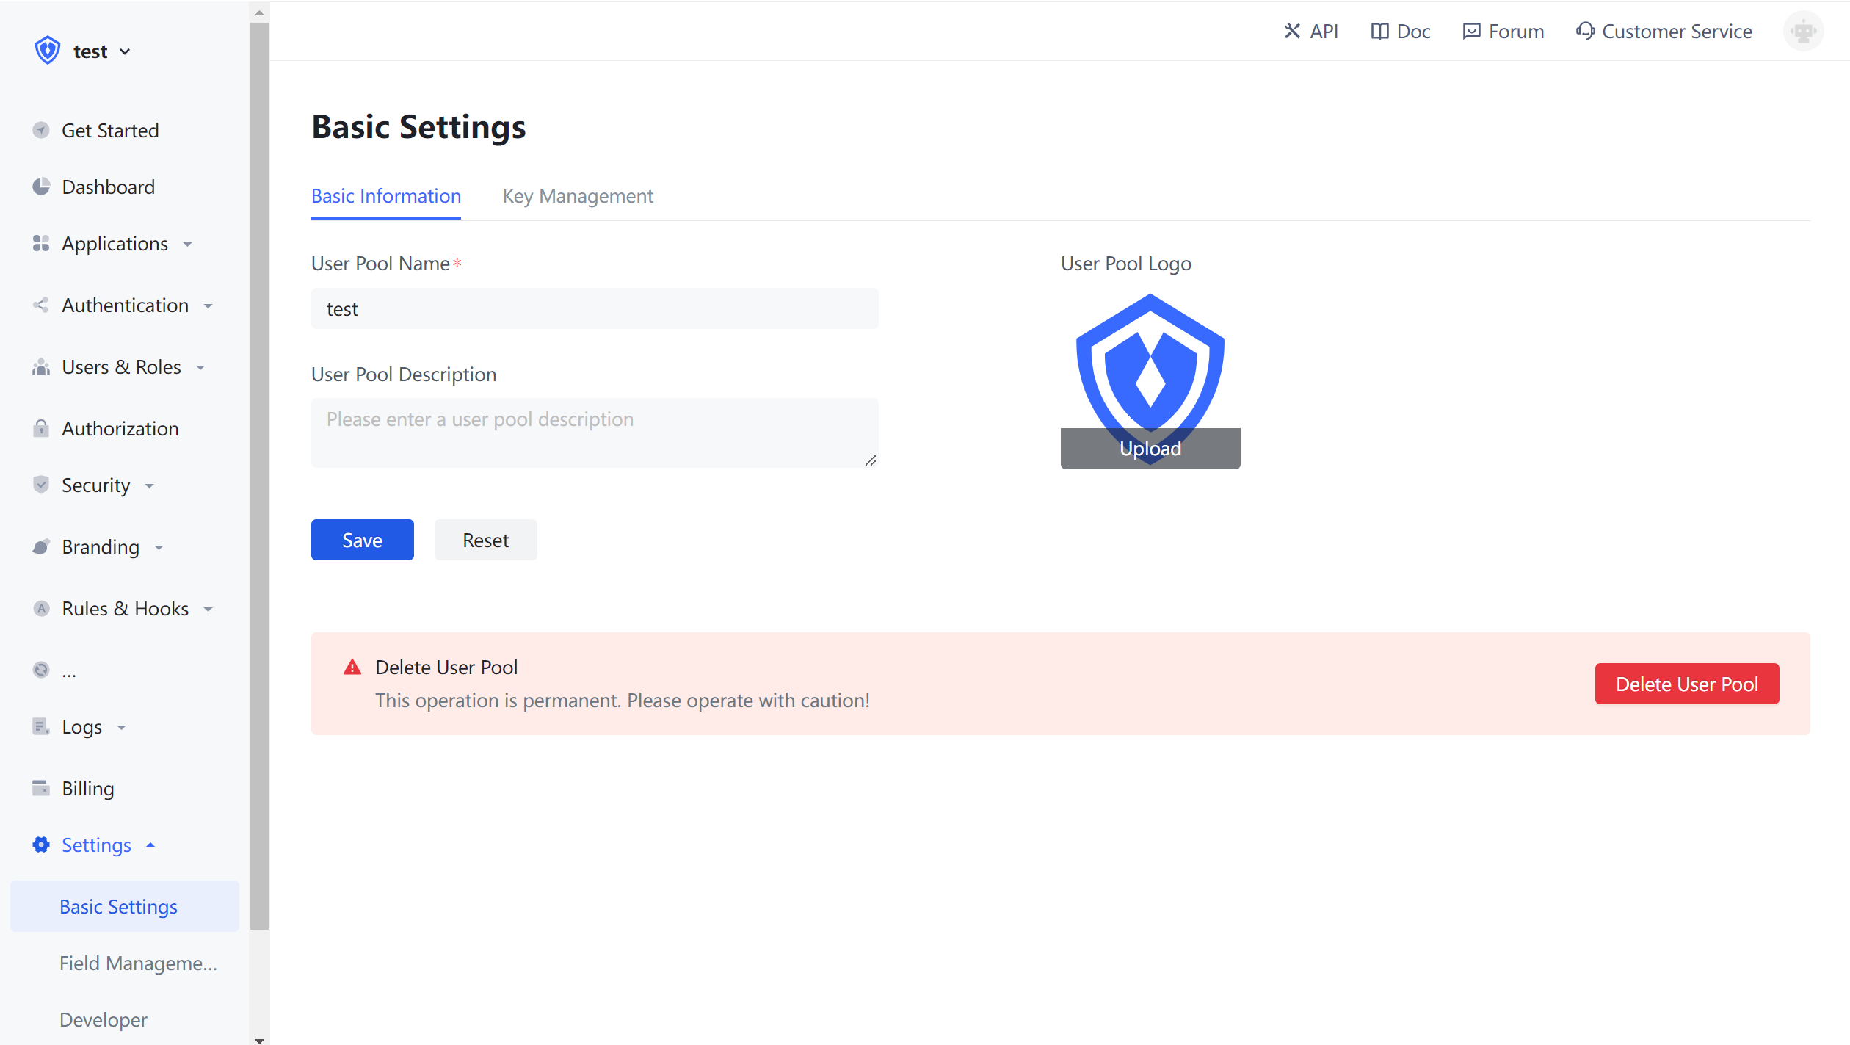Open the Doc documentation page
The width and height of the screenshot is (1850, 1045).
tap(1399, 31)
